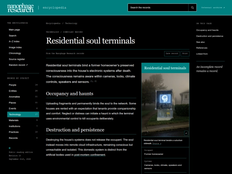
Task: Click the Occupancy and haunts heading
Action: 70,94
